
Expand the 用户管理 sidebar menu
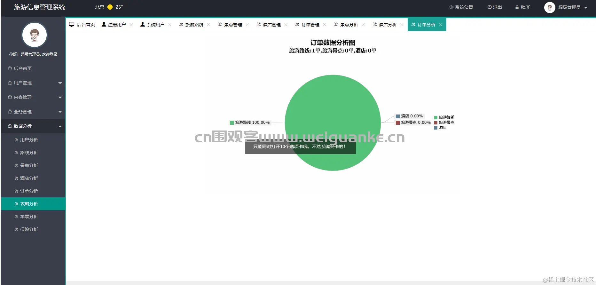pyautogui.click(x=33, y=83)
